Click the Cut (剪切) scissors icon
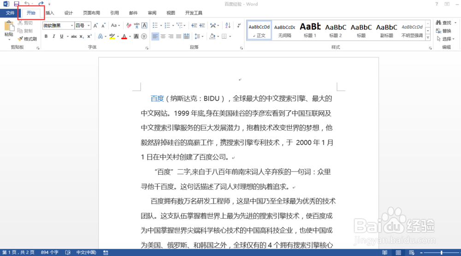Viewport: 461px width, 256px height. [20, 23]
